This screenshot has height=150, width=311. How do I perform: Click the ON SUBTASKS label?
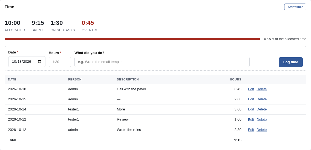click(63, 30)
